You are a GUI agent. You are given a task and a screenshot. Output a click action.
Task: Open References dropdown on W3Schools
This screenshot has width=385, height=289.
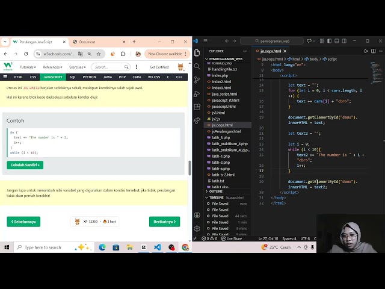pos(52,67)
